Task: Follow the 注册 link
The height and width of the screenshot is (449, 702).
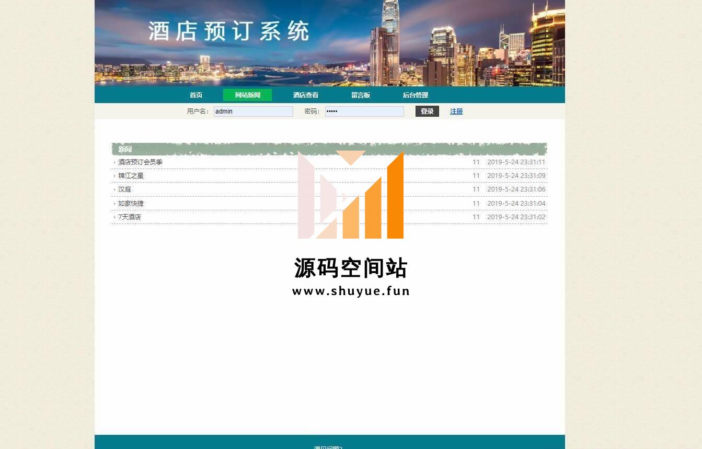Action: tap(456, 111)
